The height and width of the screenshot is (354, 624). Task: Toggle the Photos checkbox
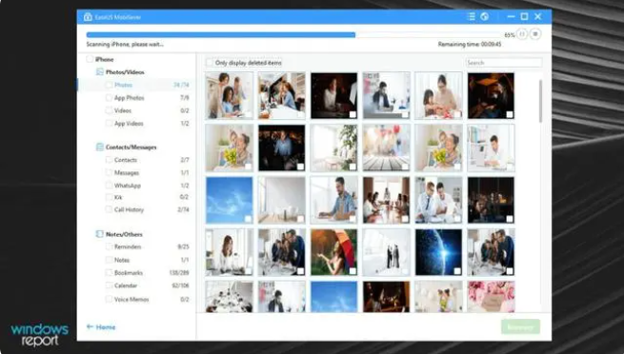tap(109, 85)
